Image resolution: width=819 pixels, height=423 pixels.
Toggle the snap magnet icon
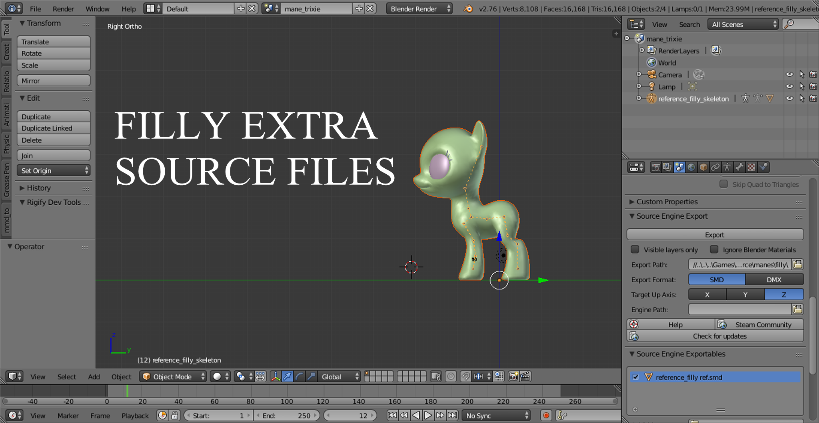pos(465,376)
